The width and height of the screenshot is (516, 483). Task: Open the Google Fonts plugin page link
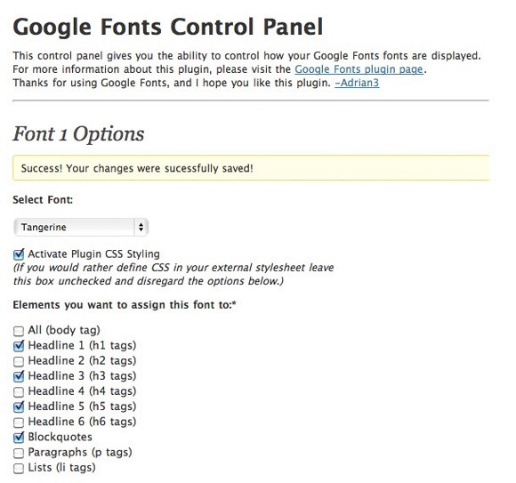(359, 69)
